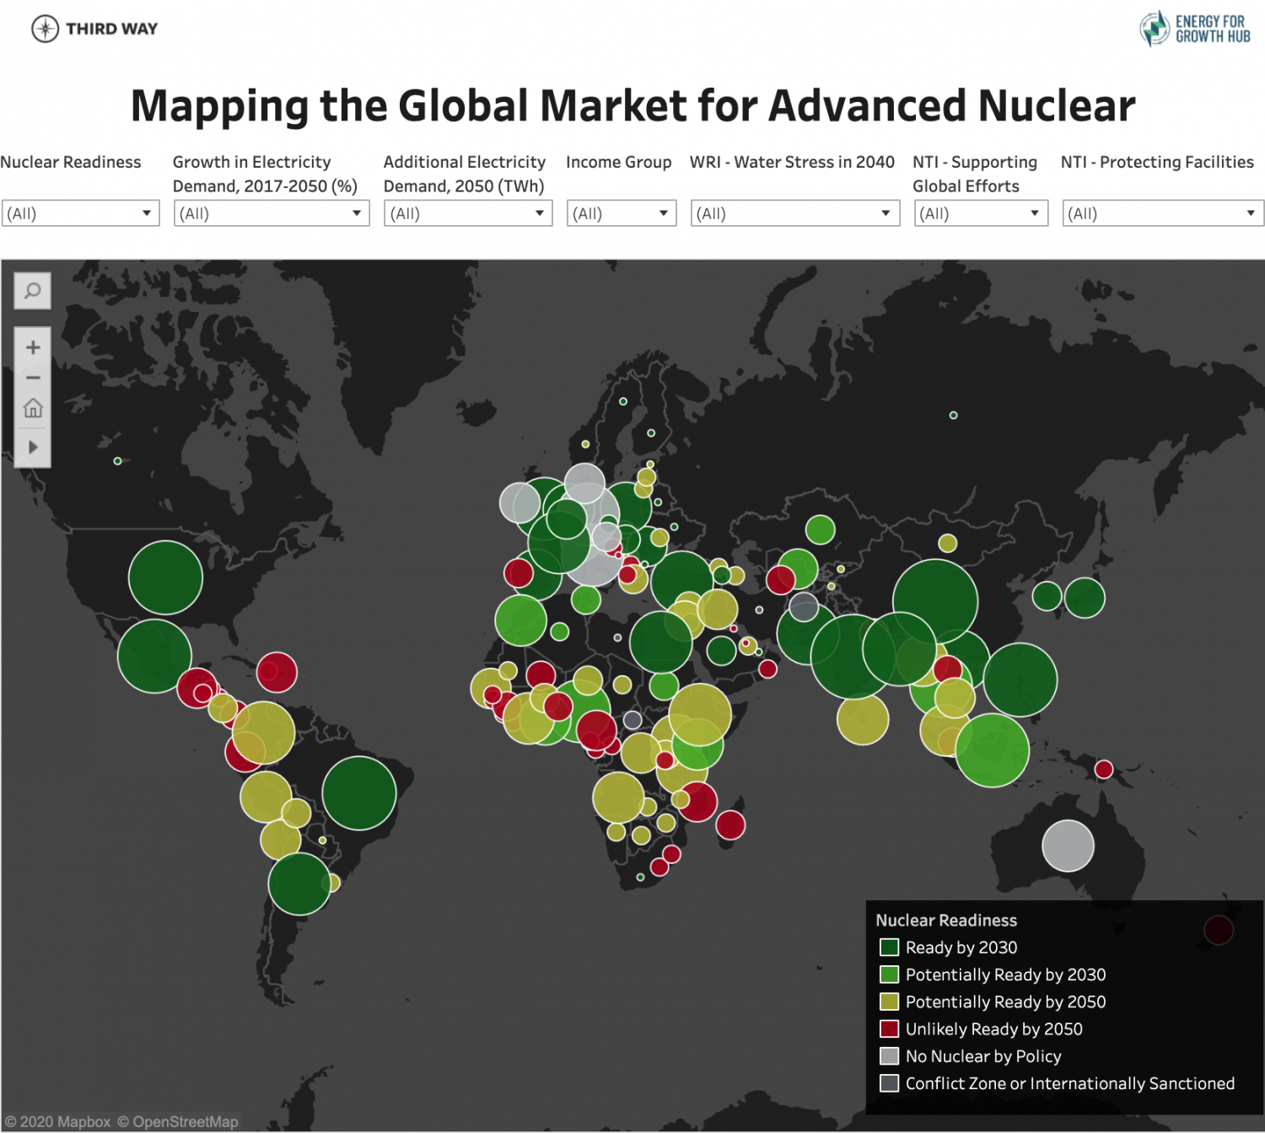Select the Potentially Ready by 2050 color swatch

(888, 1001)
